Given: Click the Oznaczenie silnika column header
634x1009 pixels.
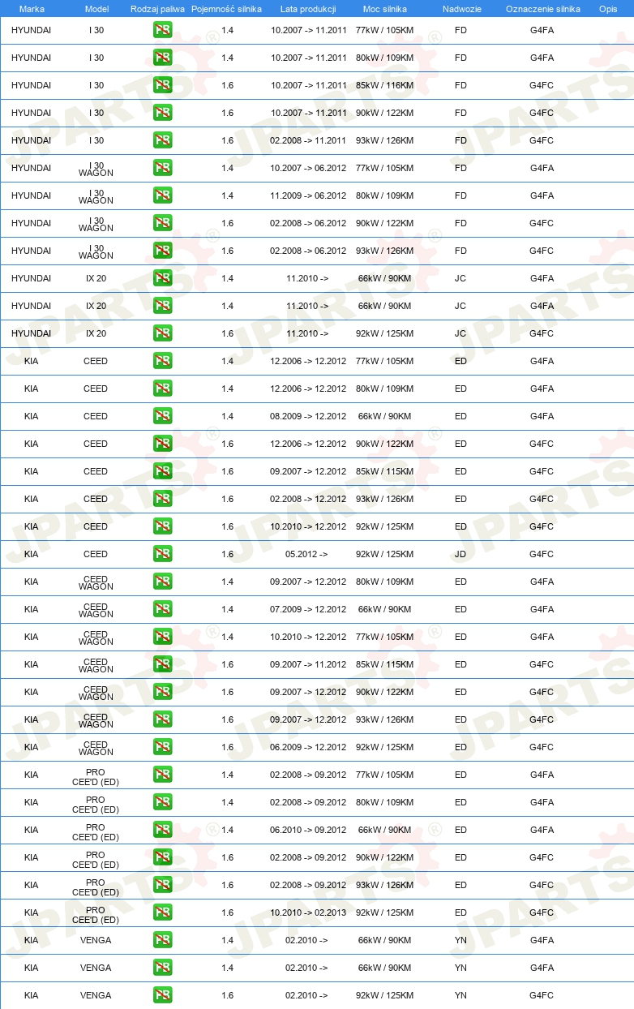Looking at the screenshot, I should click(542, 9).
